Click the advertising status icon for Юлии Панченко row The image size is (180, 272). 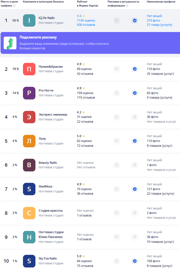pos(117,237)
